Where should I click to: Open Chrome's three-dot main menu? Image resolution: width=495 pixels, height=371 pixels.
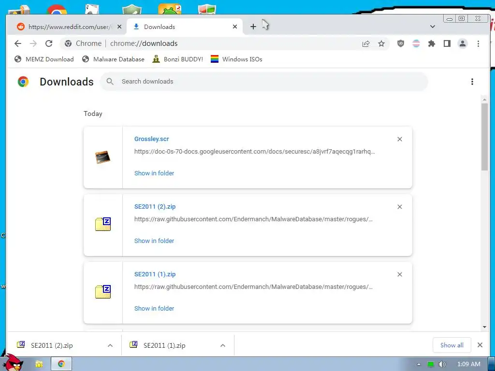tap(478, 43)
